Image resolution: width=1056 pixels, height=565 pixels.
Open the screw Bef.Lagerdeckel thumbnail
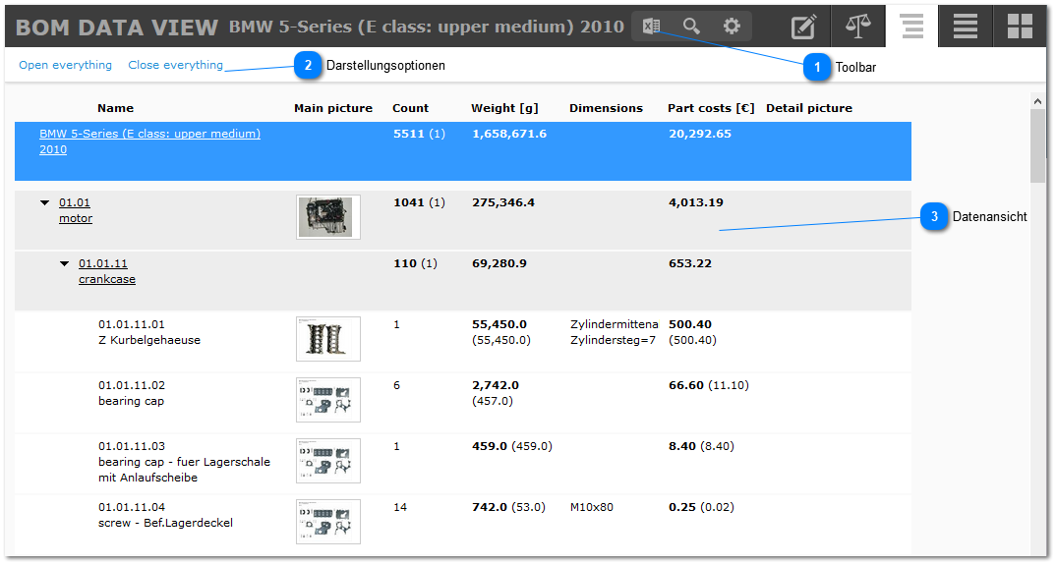[328, 522]
